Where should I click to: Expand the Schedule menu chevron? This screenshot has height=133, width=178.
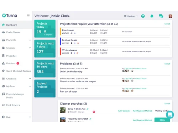pos(30,48)
